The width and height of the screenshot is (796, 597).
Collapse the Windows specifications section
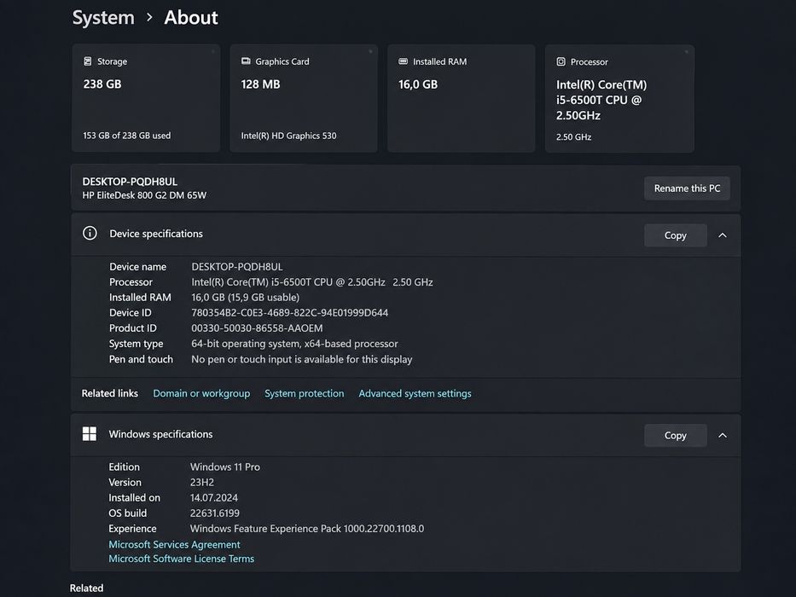point(723,435)
